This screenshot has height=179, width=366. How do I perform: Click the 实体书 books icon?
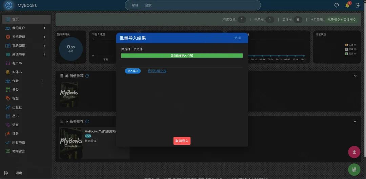pos(8,72)
